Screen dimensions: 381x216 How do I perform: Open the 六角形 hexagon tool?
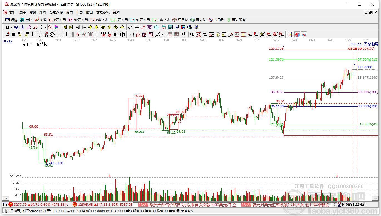click(x=216, y=20)
